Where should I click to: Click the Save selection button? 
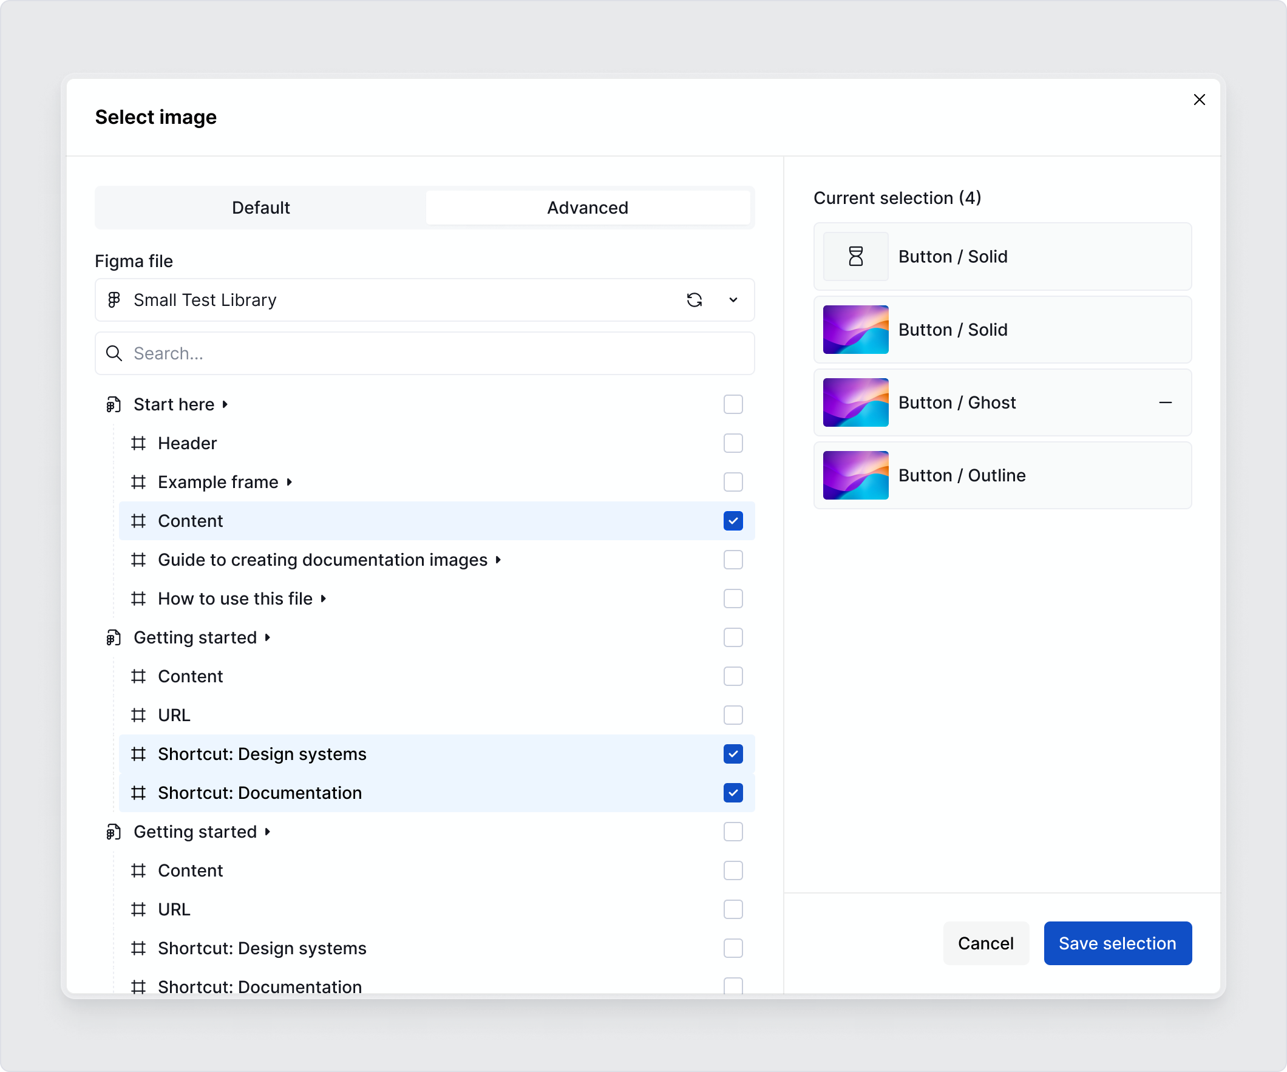tap(1117, 943)
